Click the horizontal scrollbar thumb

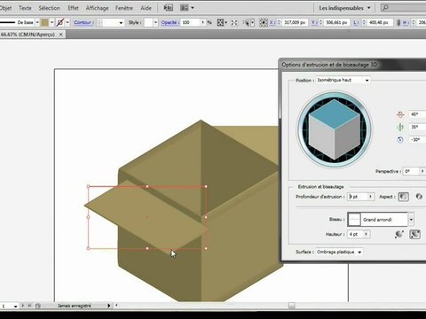pyautogui.click(x=292, y=306)
